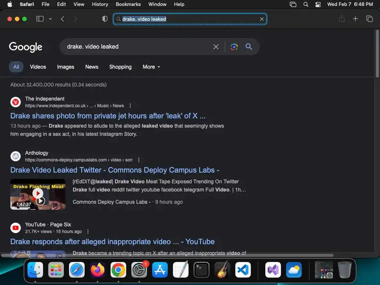The image size is (380, 285).
Task: Clear the Google search query
Action: pyautogui.click(x=216, y=47)
